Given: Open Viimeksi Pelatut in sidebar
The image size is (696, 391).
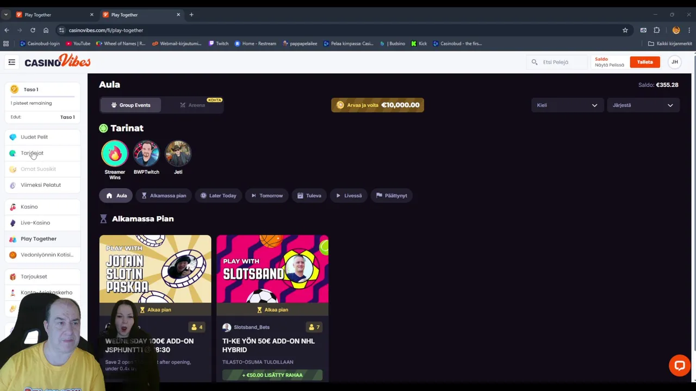Looking at the screenshot, I should pos(42,185).
